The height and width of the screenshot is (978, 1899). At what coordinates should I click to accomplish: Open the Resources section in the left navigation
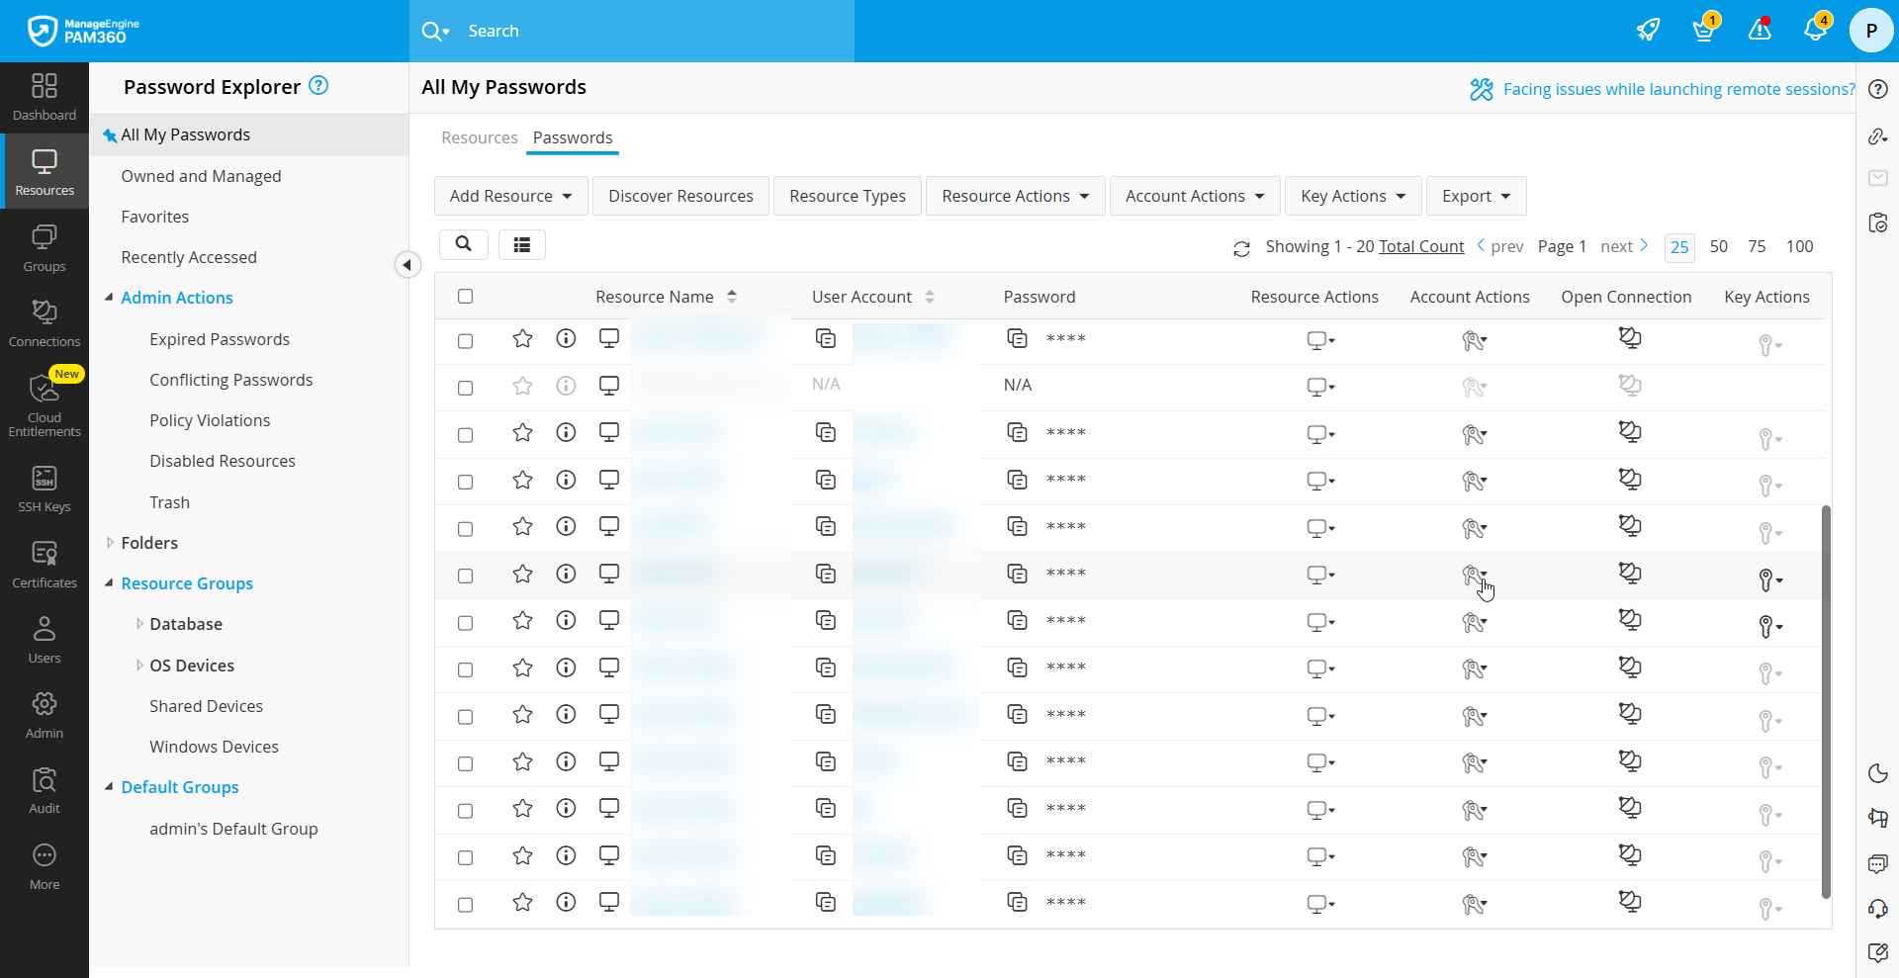[x=44, y=171]
